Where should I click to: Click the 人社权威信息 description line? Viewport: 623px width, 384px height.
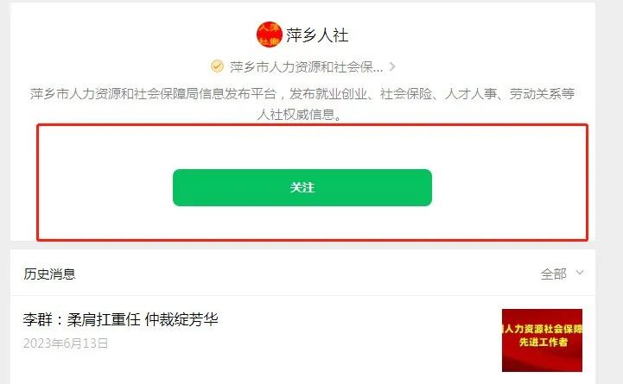299,115
